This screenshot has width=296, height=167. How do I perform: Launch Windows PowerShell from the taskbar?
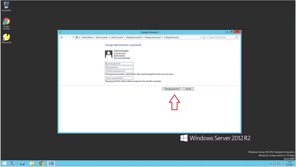[x=22, y=163]
